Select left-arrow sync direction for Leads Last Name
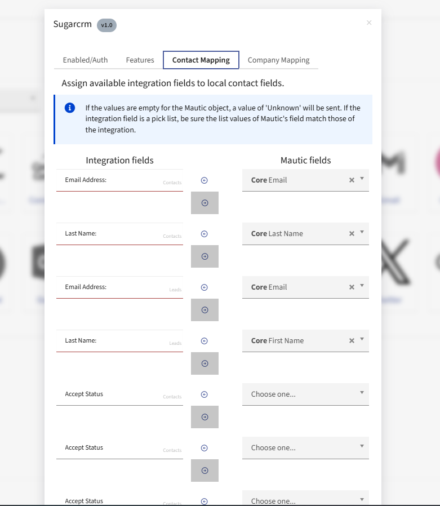The width and height of the screenshot is (440, 506). point(204,341)
